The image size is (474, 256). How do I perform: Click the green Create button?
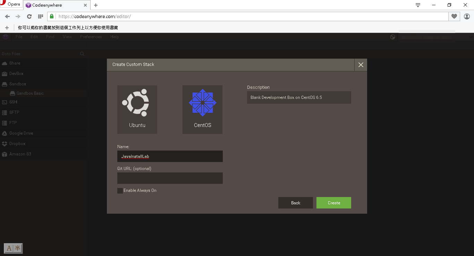click(x=333, y=203)
